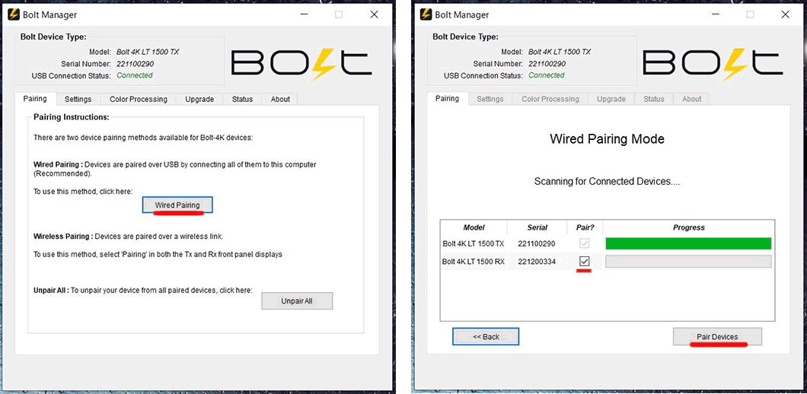807x394 pixels.
Task: Switch to Upgrade tab in left window
Action: [x=199, y=99]
